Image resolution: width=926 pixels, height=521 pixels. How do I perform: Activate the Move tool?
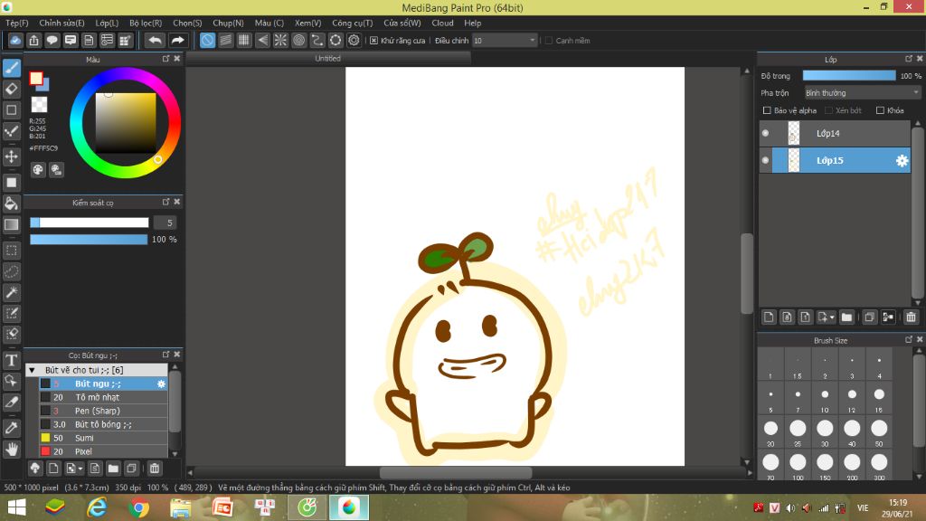[11, 156]
